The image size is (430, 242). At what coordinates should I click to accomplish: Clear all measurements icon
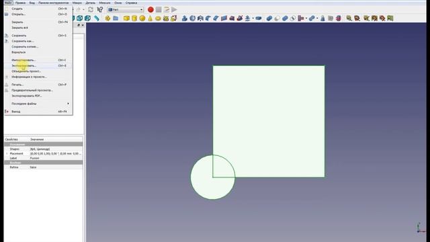(x=366, y=18)
